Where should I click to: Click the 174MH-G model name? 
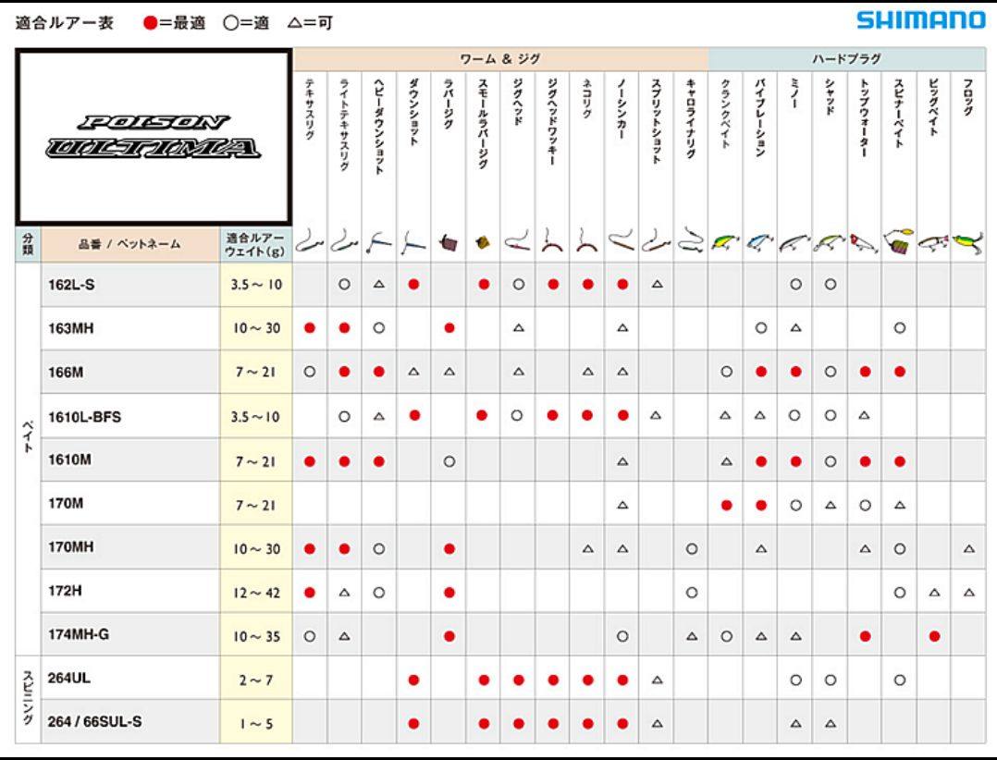(x=79, y=634)
